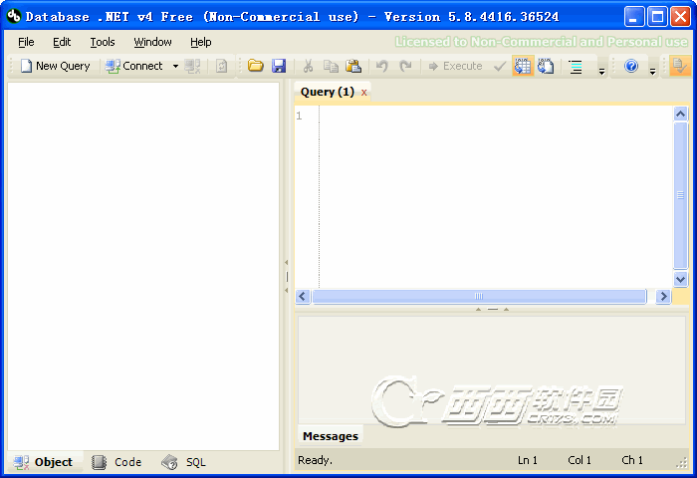The image size is (697, 478).
Task: Click the editor scroll right arrow
Action: (663, 297)
